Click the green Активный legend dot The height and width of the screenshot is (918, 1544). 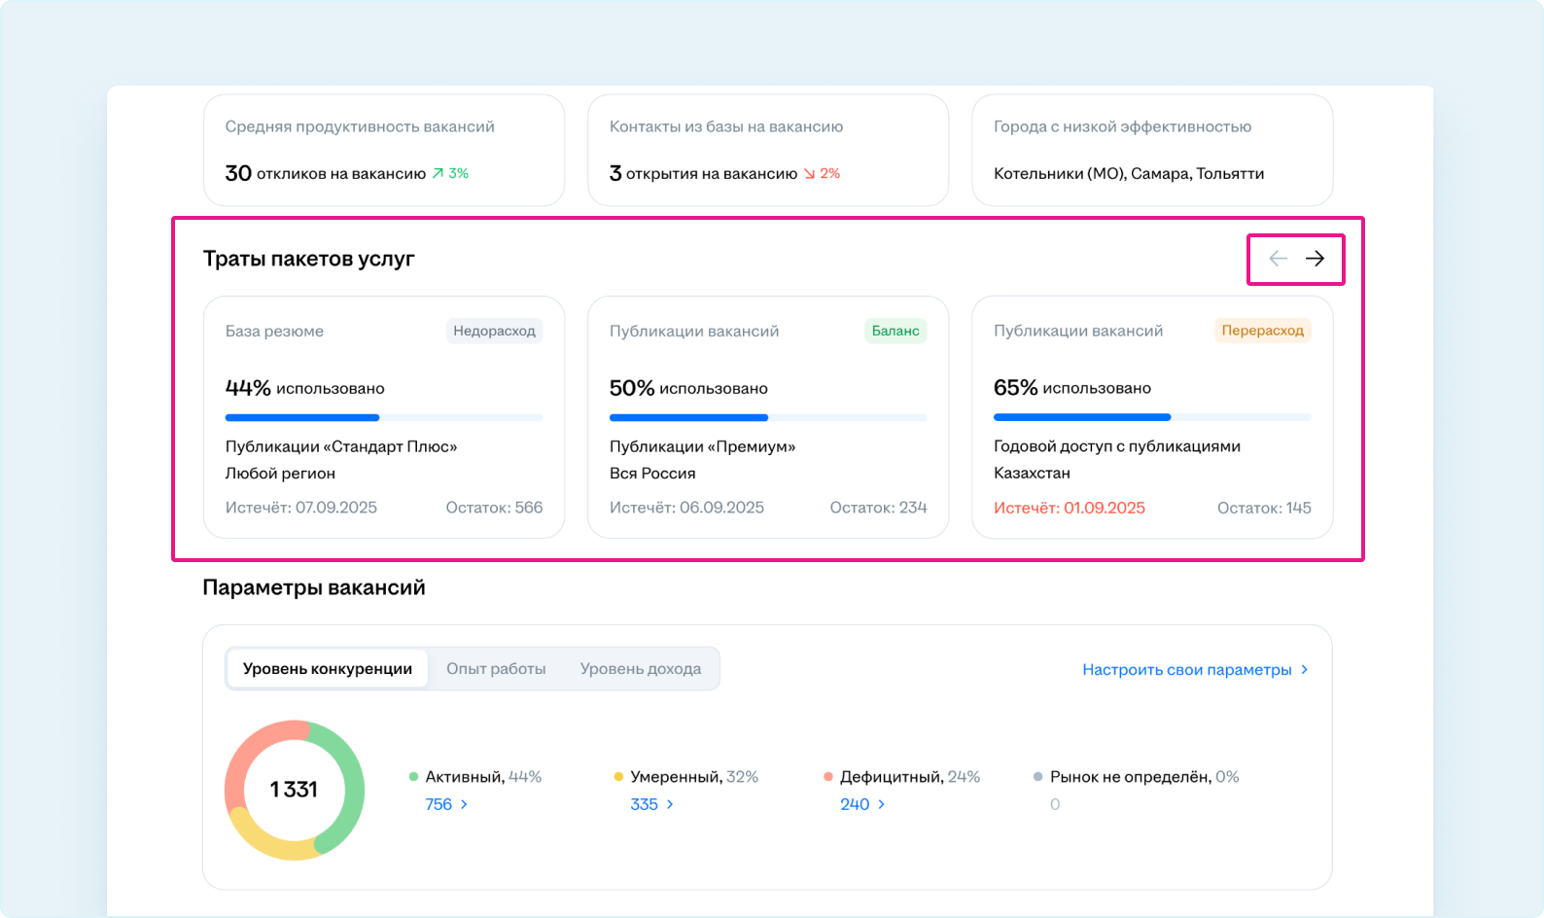click(x=413, y=777)
